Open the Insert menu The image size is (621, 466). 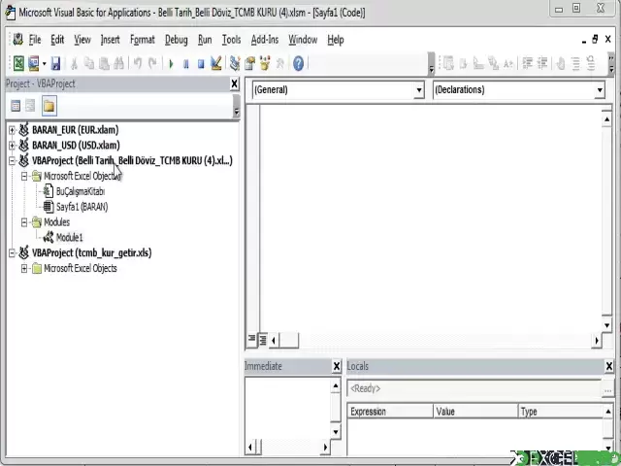(110, 40)
